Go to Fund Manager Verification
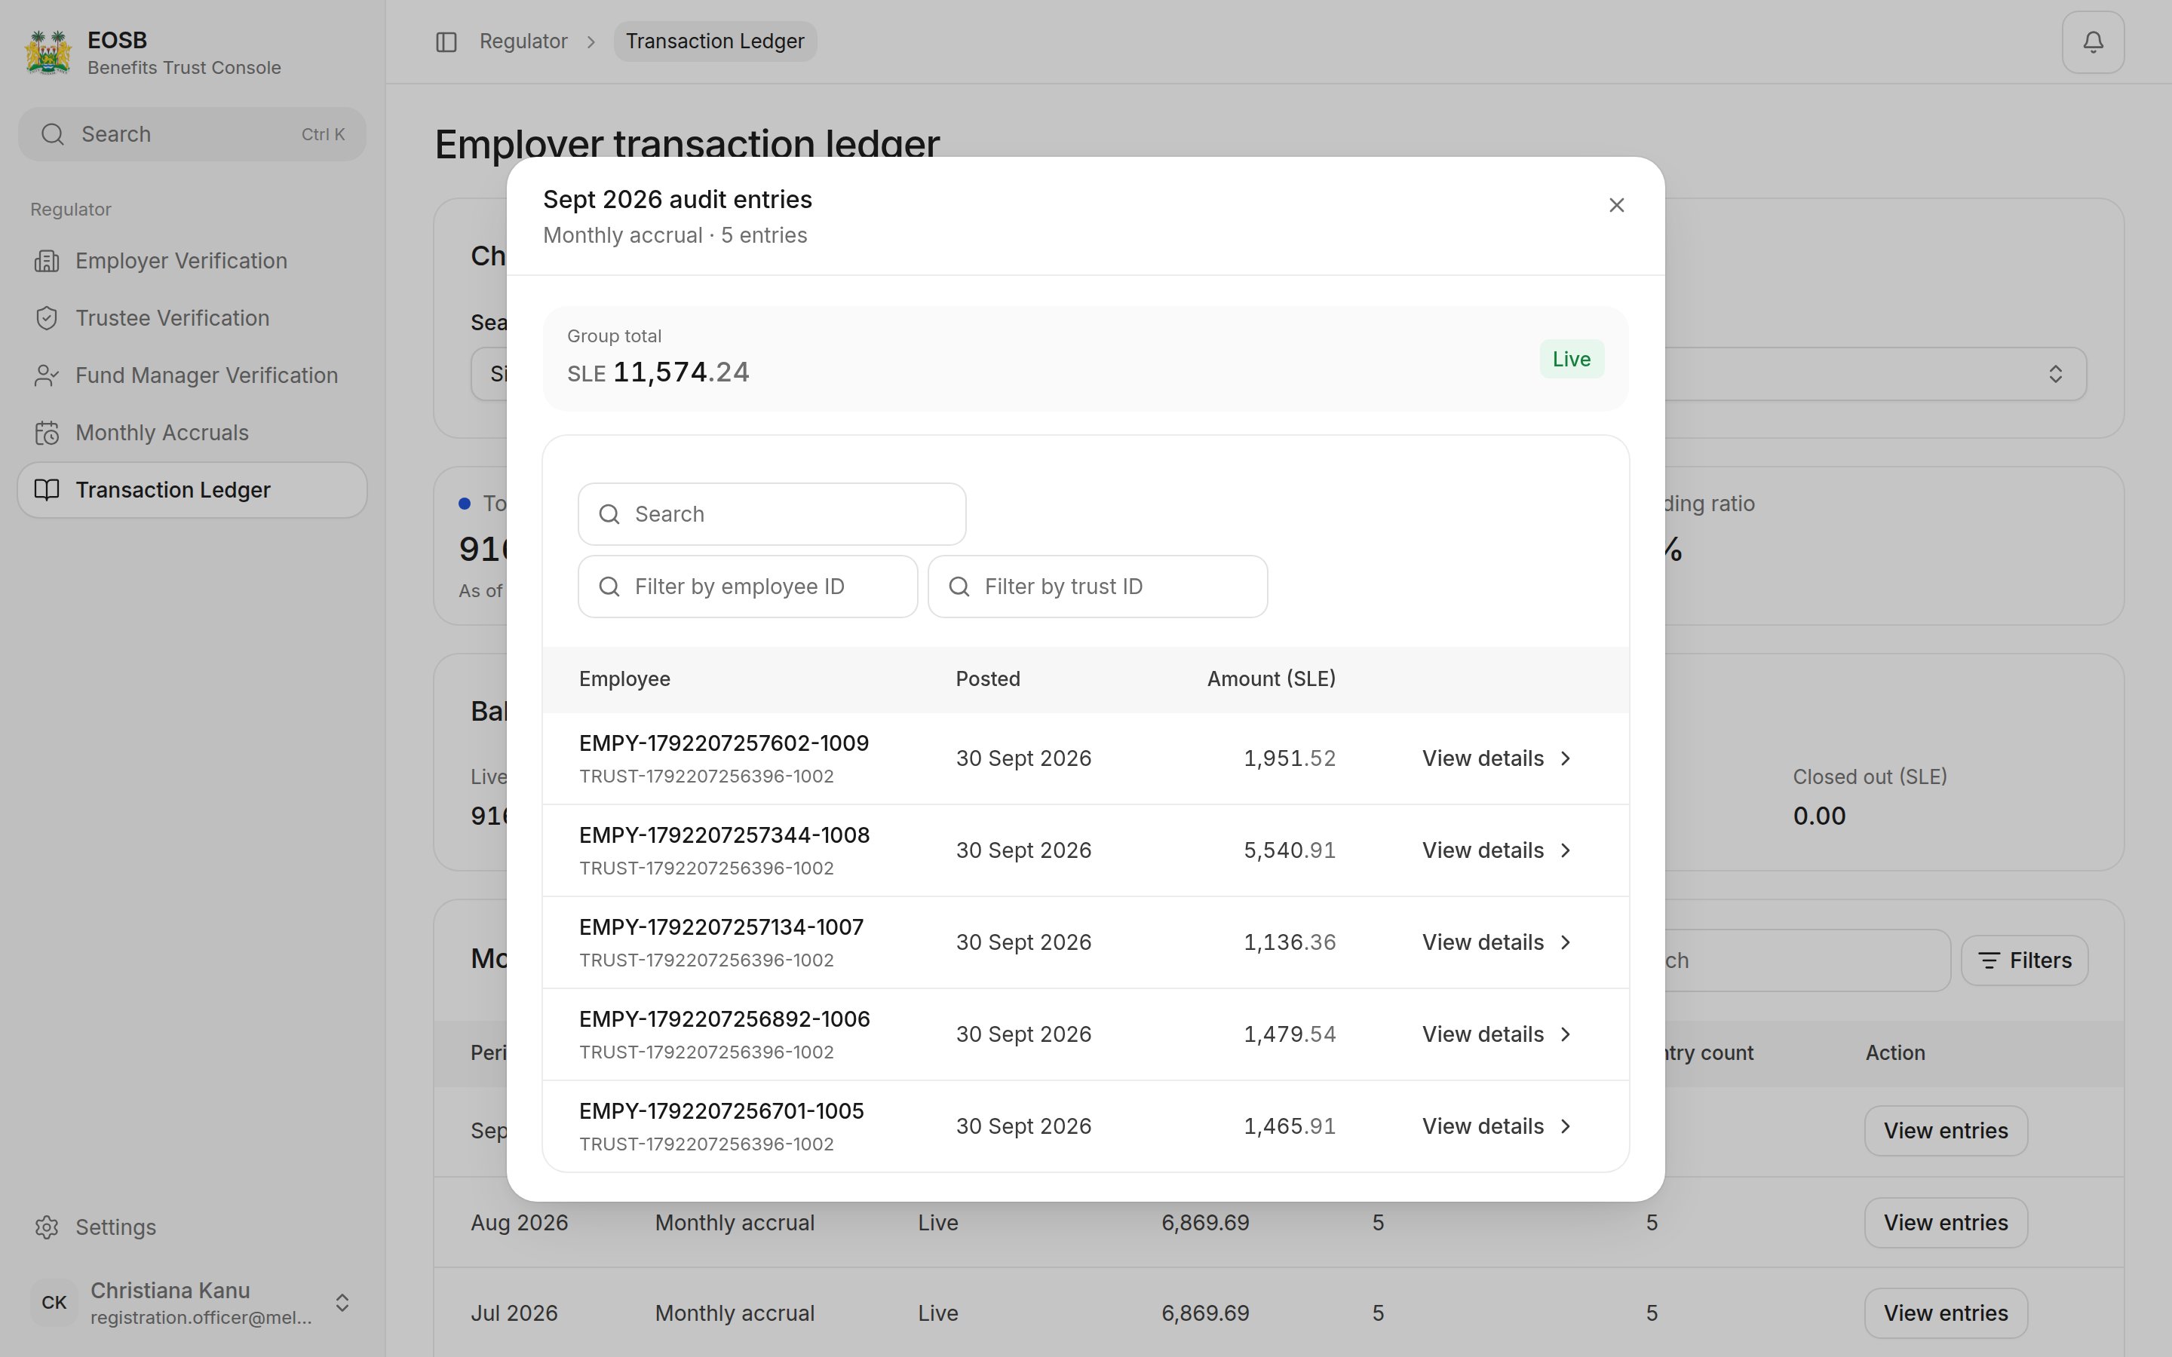 click(192, 375)
